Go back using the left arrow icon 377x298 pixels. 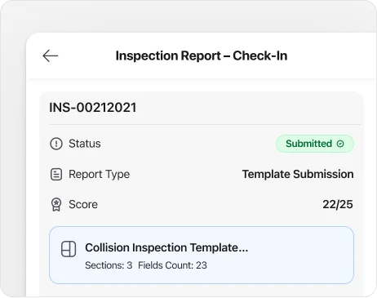coord(51,56)
